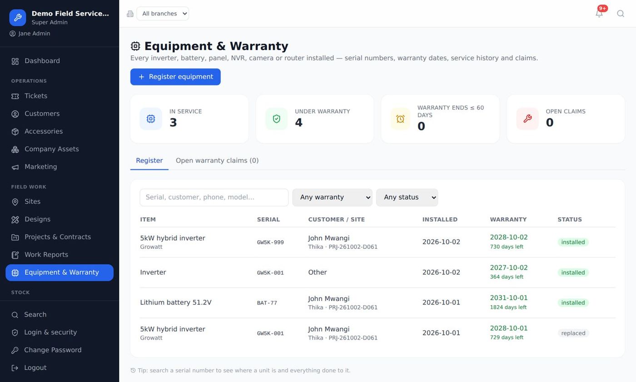Open the Open warranty claims tab

click(217, 161)
